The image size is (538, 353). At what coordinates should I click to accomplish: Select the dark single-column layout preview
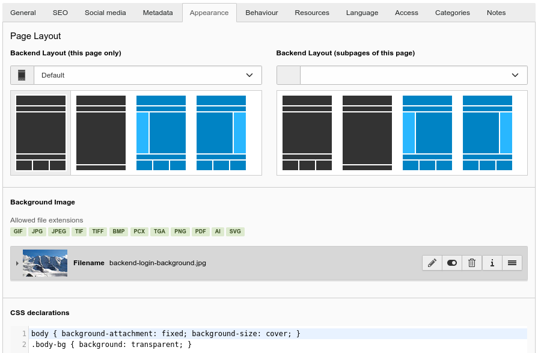click(100, 132)
